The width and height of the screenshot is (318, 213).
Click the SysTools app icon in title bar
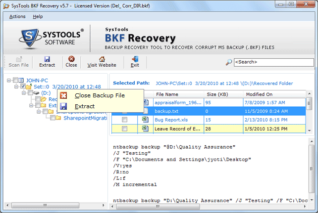[6, 6]
